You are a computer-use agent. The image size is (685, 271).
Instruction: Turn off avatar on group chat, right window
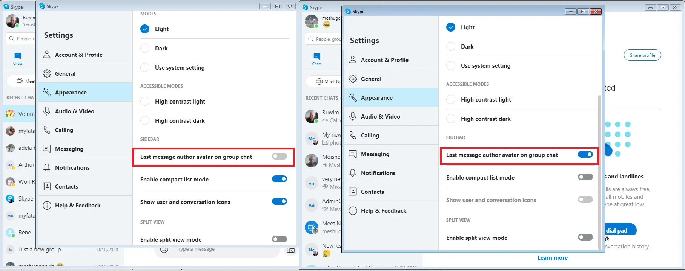point(585,154)
